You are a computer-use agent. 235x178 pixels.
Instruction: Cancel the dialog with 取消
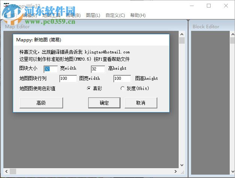click(141, 103)
